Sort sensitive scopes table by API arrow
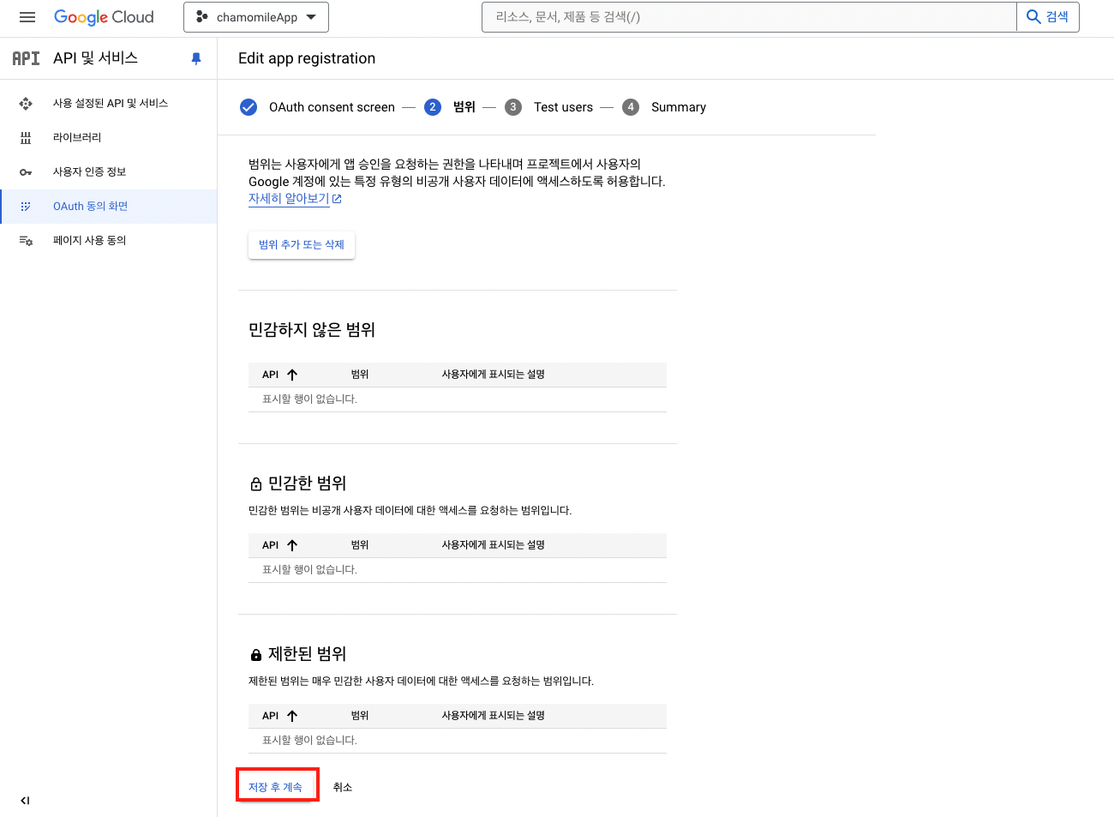 tap(292, 545)
